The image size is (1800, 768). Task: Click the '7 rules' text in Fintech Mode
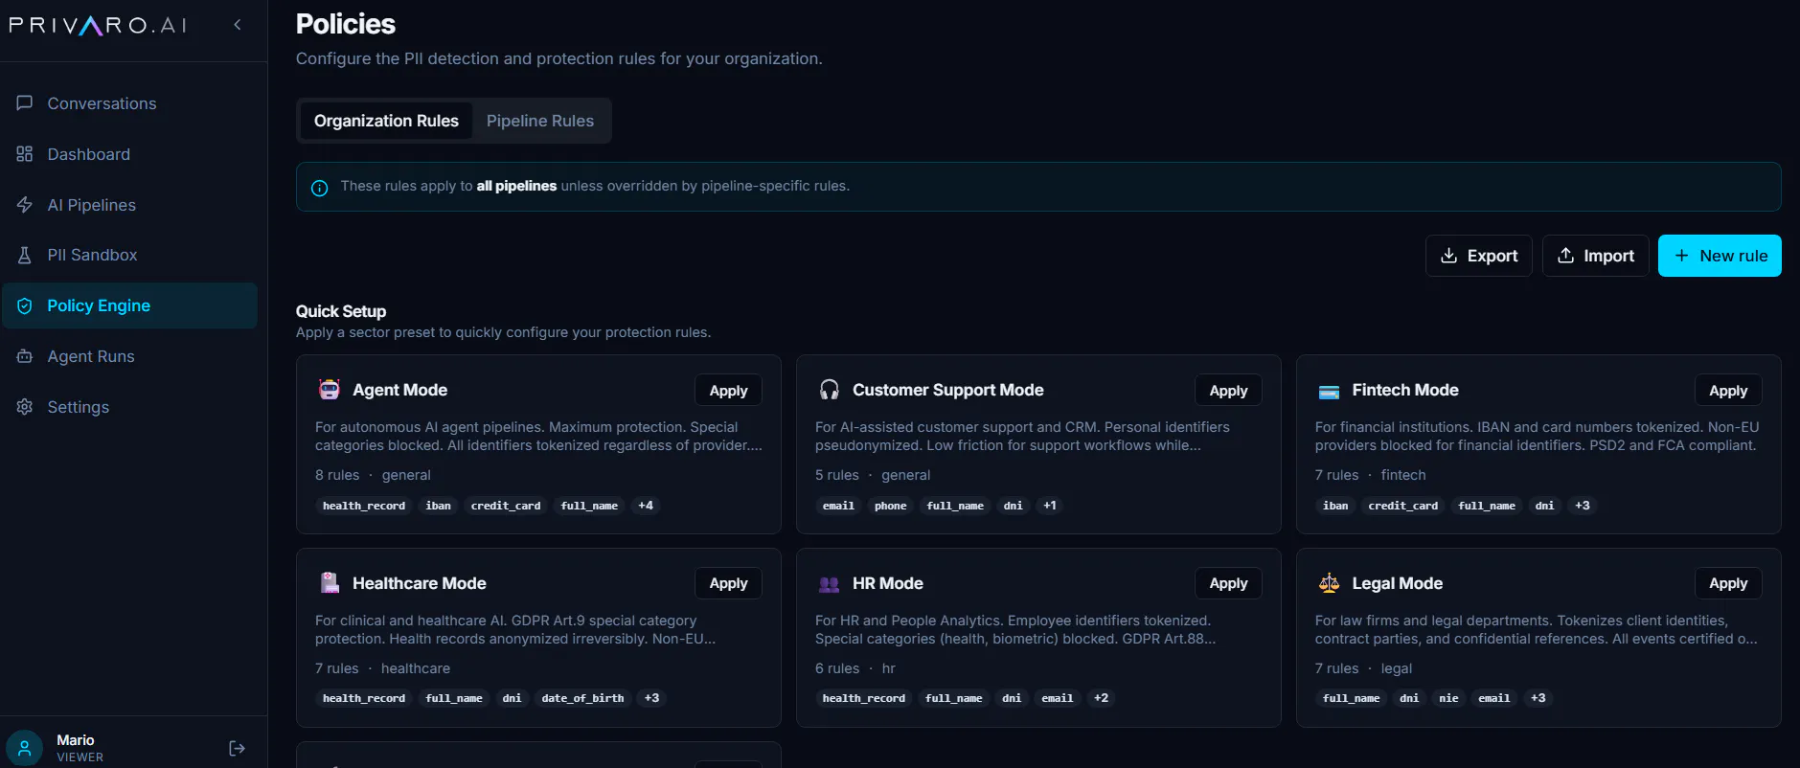(1336, 475)
